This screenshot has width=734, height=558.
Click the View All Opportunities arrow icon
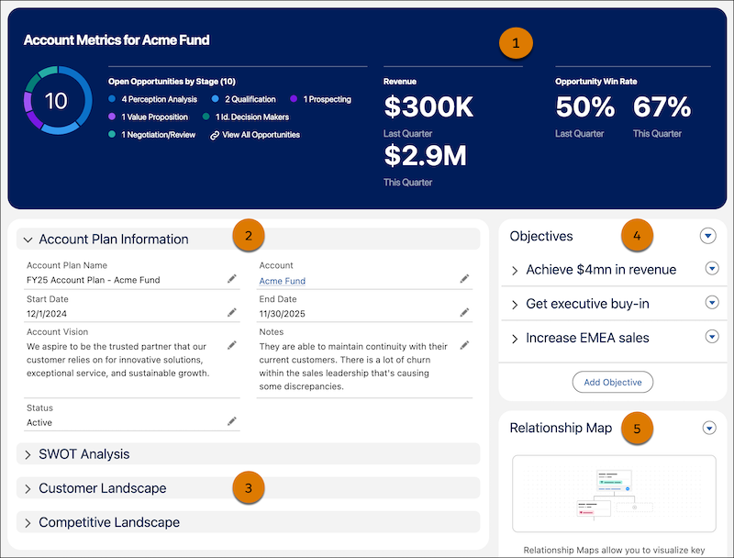[x=215, y=134]
